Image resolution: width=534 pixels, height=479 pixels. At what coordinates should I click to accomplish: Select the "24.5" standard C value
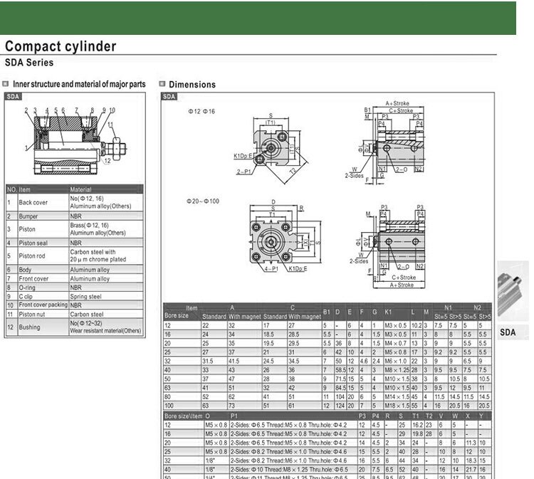268,361
